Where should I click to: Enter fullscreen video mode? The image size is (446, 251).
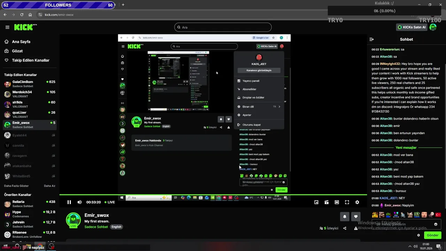(x=347, y=202)
